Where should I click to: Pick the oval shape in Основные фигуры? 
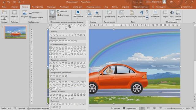coord(54,48)
